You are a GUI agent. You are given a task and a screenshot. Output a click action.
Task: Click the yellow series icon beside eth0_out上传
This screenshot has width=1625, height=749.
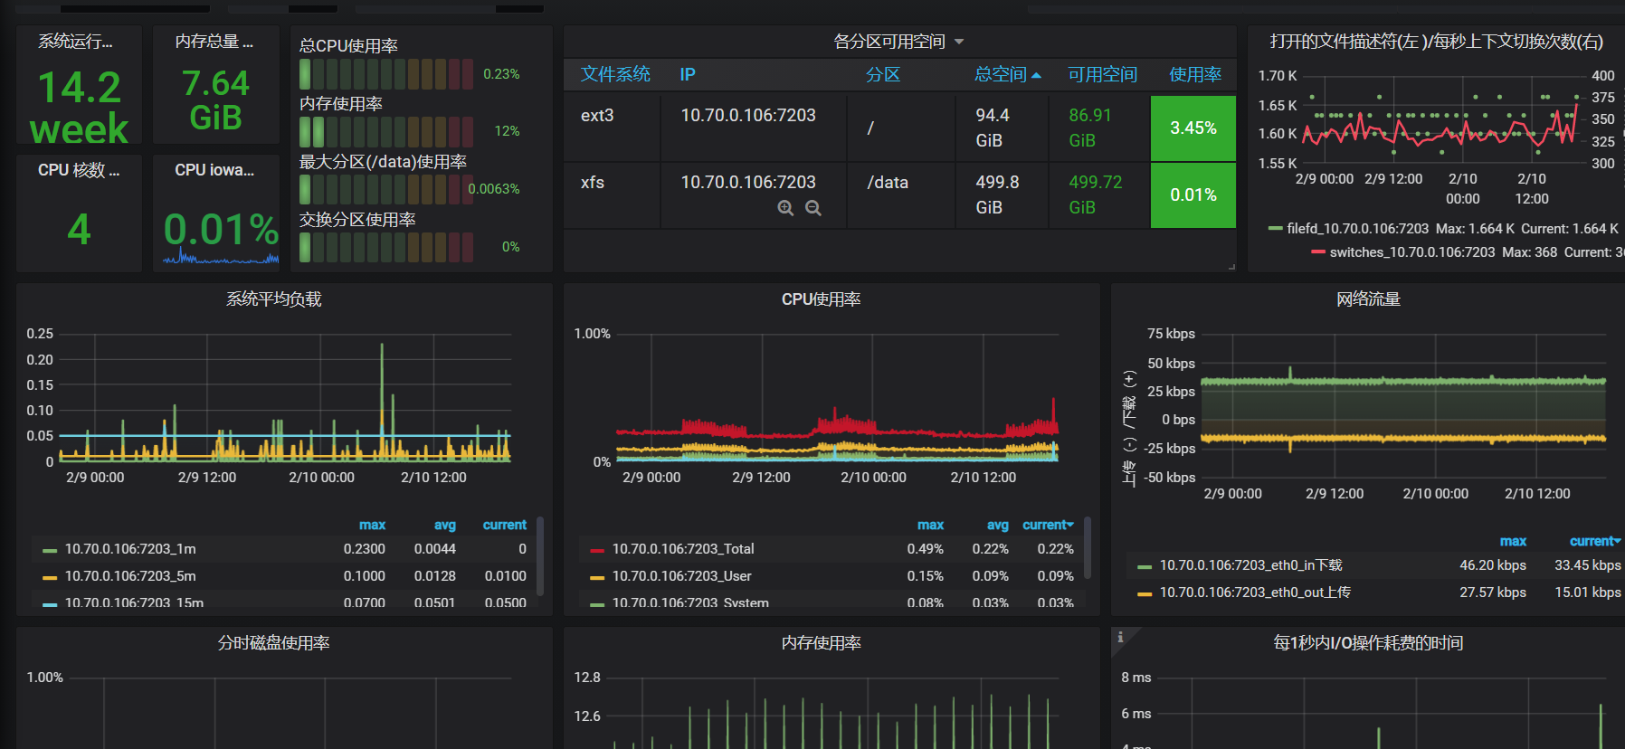click(x=1145, y=593)
